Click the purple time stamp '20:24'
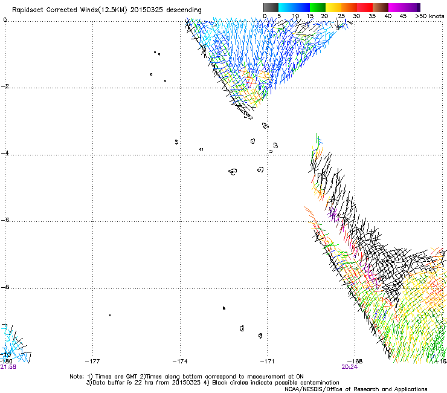The image size is (447, 393). [x=350, y=367]
